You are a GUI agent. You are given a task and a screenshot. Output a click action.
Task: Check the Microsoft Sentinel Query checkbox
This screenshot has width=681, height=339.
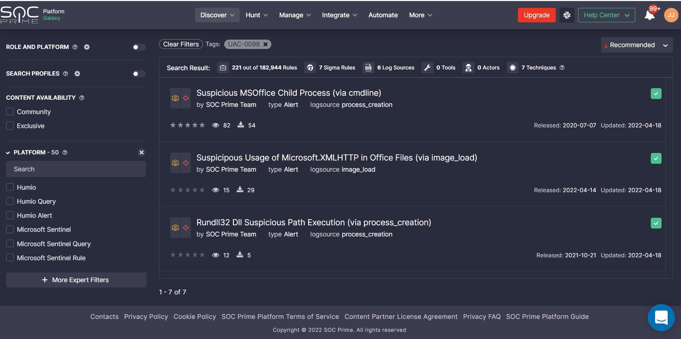(x=10, y=244)
